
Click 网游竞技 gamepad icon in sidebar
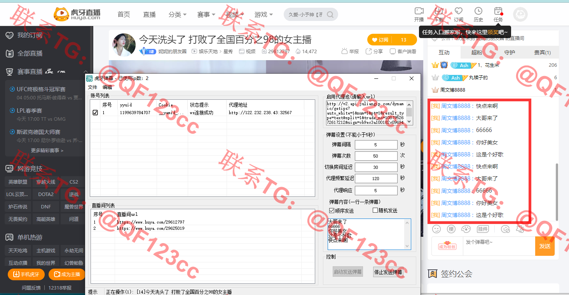tap(9, 168)
